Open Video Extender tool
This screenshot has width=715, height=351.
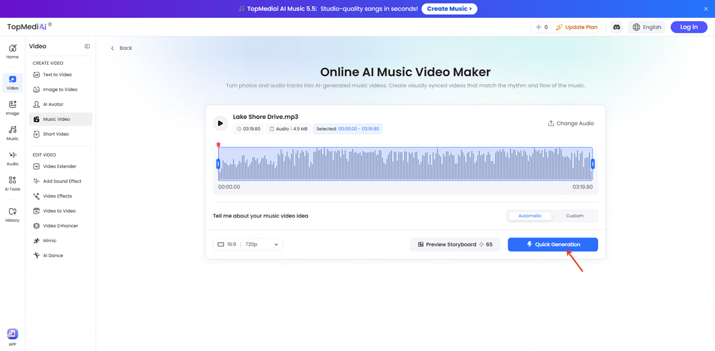(60, 166)
